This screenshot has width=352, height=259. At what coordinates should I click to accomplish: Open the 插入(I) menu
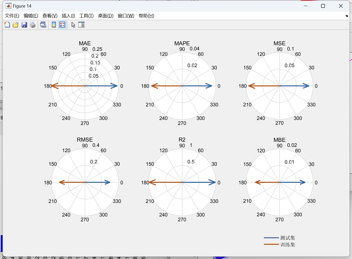pos(68,16)
